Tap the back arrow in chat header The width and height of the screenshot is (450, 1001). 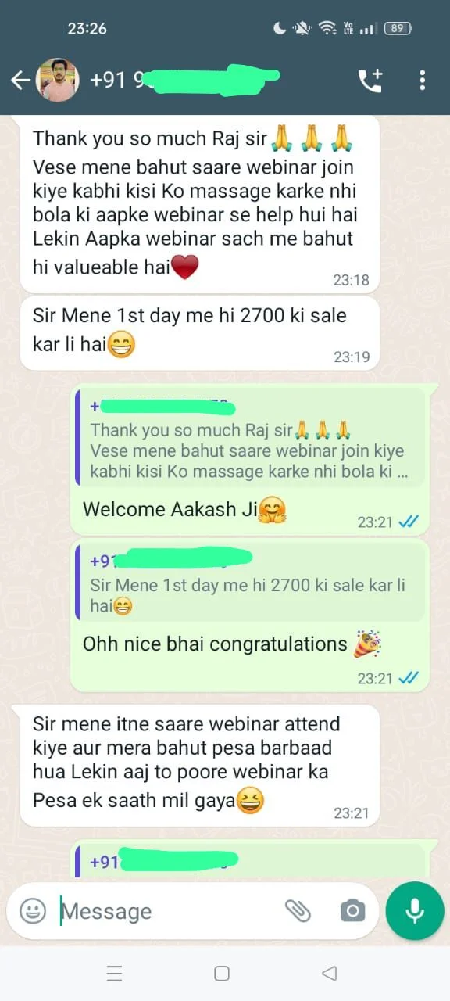click(20, 80)
